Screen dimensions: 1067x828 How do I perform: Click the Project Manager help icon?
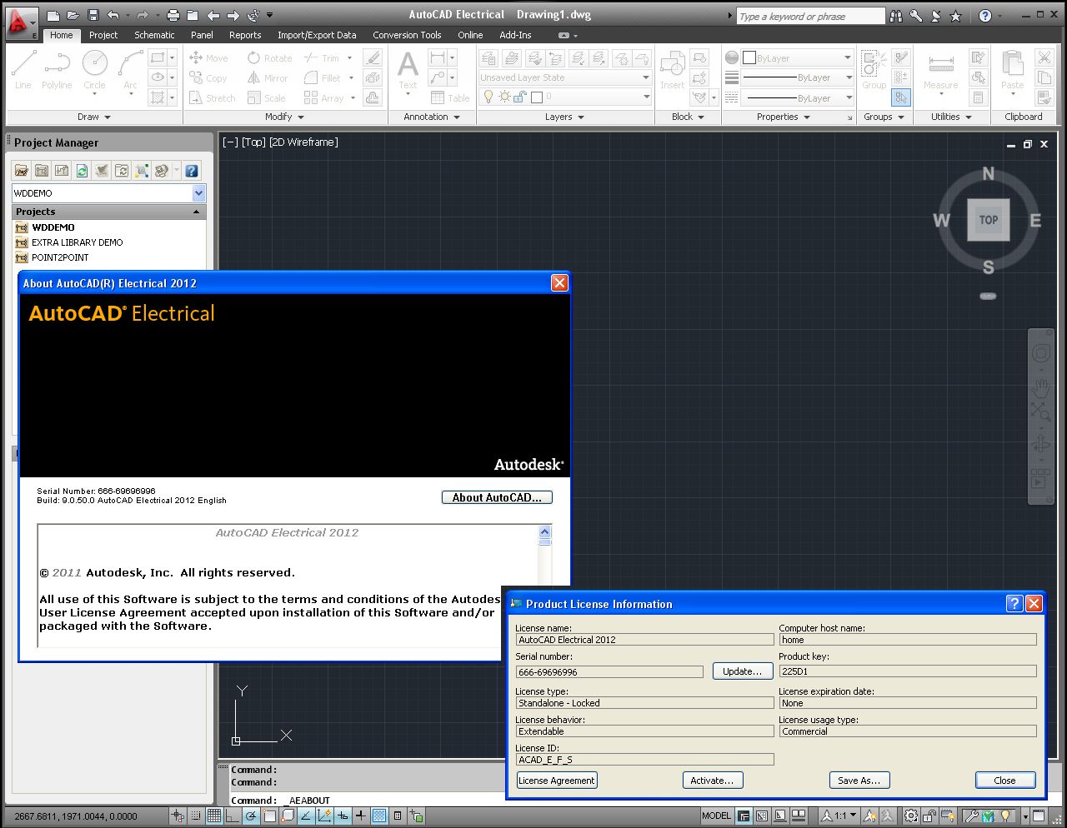click(192, 171)
